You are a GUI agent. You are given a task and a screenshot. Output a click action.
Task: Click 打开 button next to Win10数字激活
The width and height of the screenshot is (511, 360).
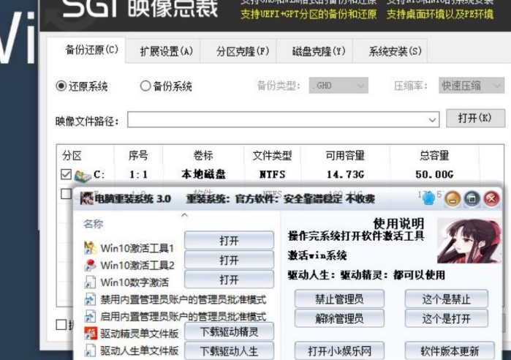point(229,280)
